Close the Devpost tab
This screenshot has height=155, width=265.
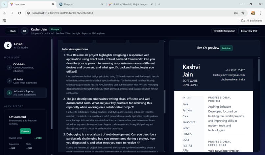click(x=102, y=4)
